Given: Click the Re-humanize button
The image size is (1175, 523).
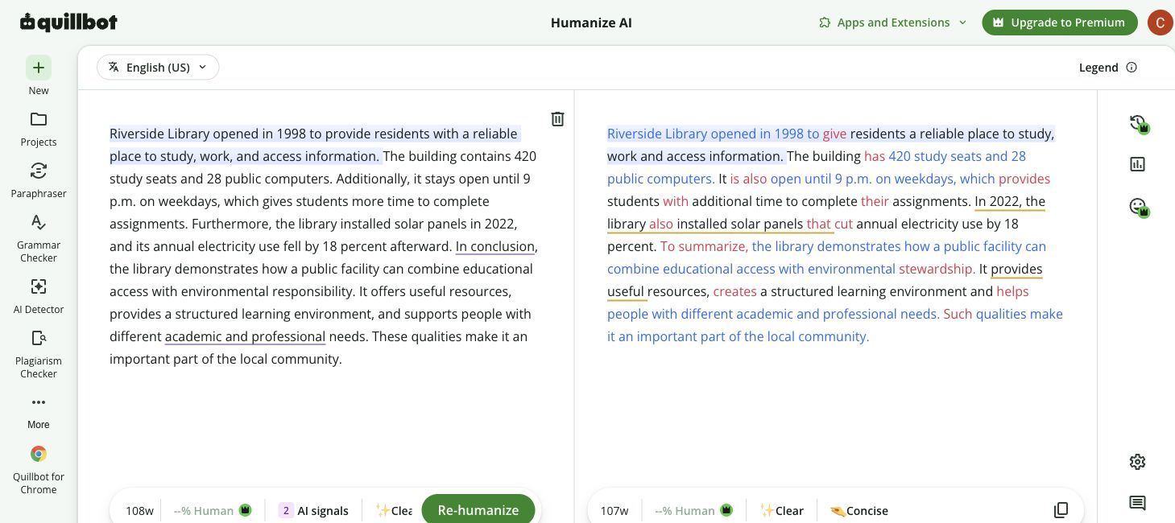Looking at the screenshot, I should (x=478, y=509).
